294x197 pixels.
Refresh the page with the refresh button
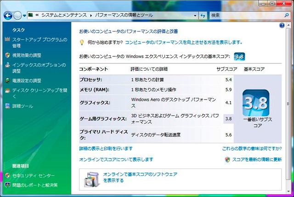(203, 16)
